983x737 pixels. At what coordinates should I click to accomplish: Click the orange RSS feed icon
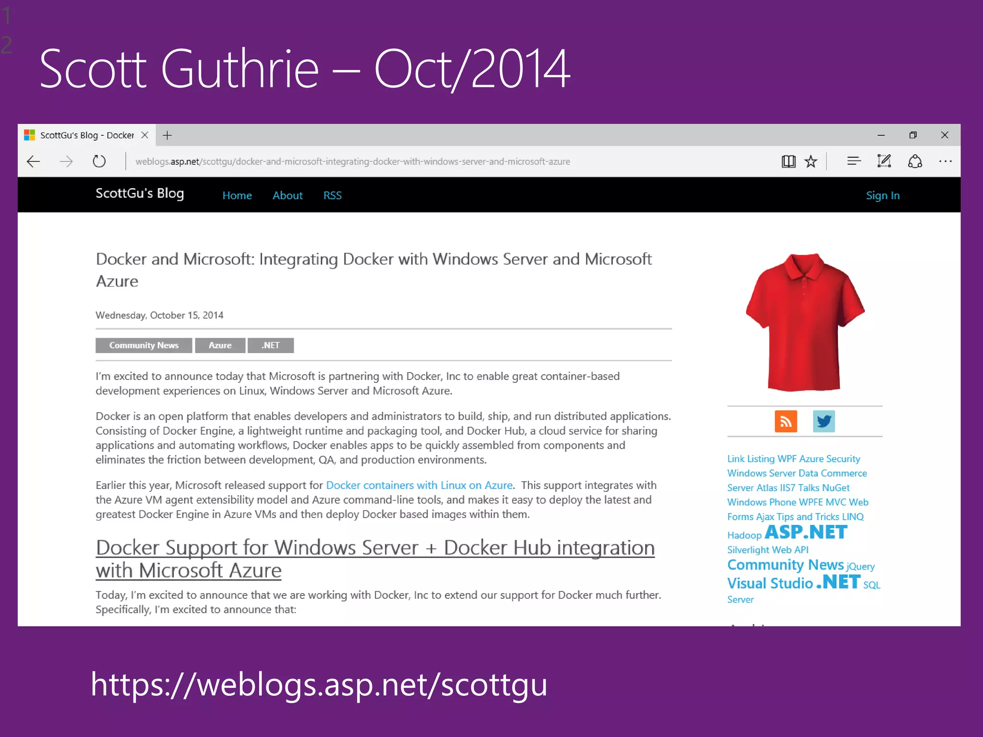tap(786, 421)
